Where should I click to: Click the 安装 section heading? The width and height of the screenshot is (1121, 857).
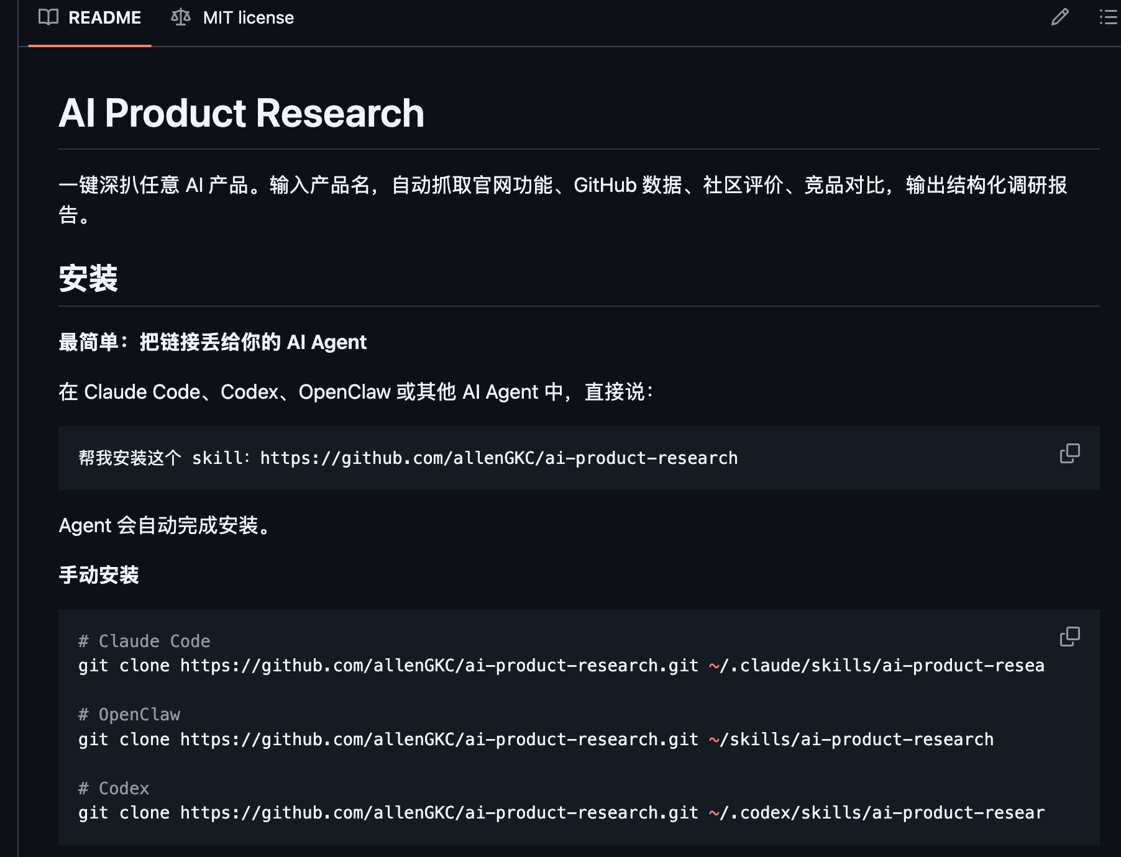pos(88,278)
